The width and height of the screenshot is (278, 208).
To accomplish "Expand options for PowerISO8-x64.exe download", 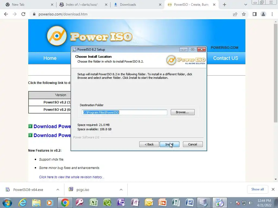I will point(58,190).
